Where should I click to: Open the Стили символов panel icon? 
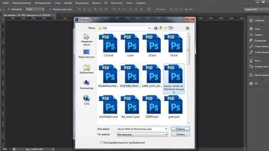[x=251, y=46]
